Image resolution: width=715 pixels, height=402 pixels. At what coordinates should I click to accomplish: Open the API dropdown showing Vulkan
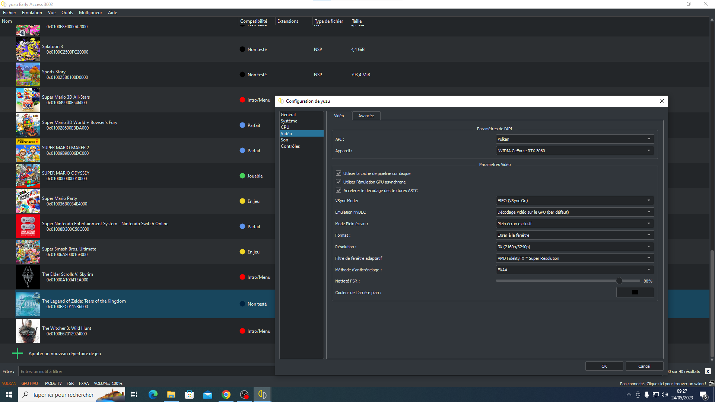[x=575, y=139]
